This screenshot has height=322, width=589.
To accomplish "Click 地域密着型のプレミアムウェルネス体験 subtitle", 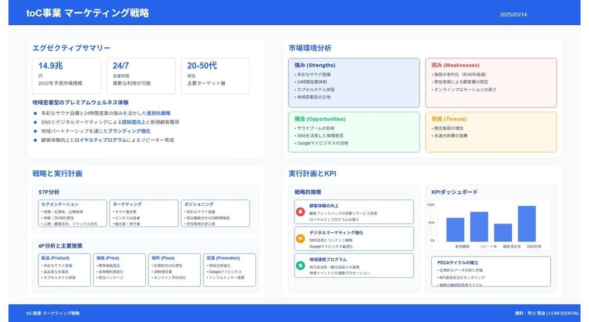I will pos(80,102).
